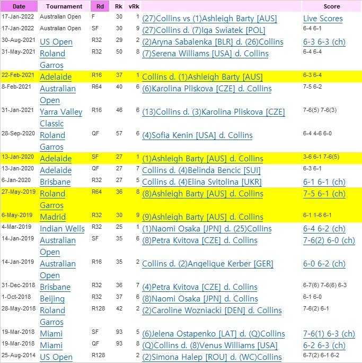Open (4)Petra Kvitova d. Collins match link
Screen dimensions: 362x363
200,287
